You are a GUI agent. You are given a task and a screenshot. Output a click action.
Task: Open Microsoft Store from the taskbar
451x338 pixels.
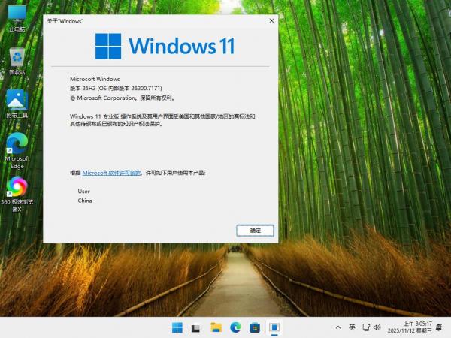pos(255,327)
